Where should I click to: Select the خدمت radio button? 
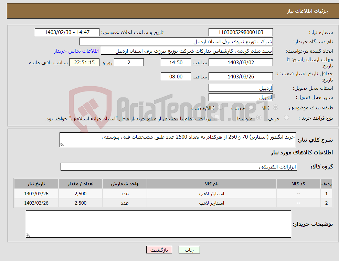(251, 107)
